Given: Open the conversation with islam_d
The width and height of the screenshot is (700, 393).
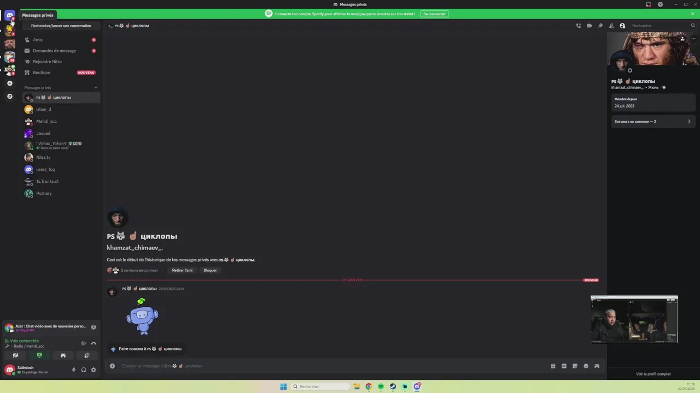Looking at the screenshot, I should click(x=61, y=109).
